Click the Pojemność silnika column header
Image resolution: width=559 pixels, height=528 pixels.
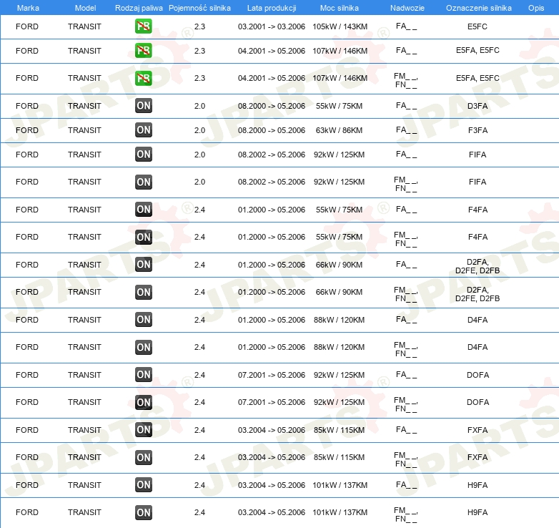(x=199, y=8)
